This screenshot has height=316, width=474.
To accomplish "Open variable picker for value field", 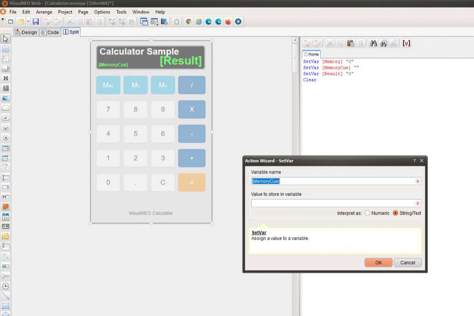I will [418, 204].
